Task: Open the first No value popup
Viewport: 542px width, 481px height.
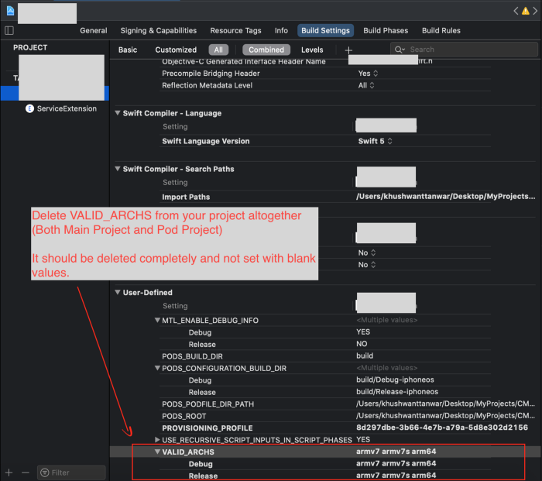Action: [367, 253]
